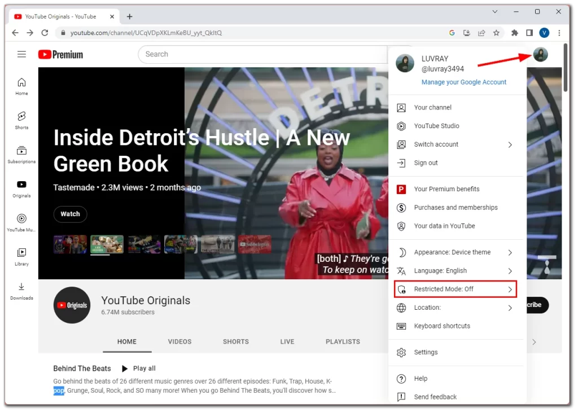Open Your Premium benefits

coord(456,189)
